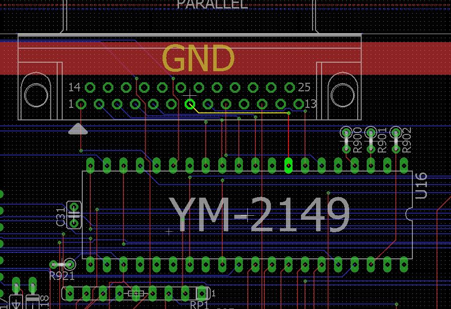Select the highlighted bright-green connector pad

click(x=190, y=104)
